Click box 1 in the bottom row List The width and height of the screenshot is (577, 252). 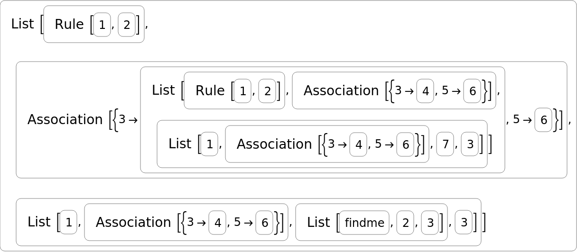click(x=68, y=223)
